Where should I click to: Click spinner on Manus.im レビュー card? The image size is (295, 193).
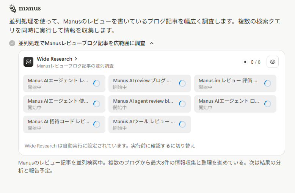click(x=268, y=83)
